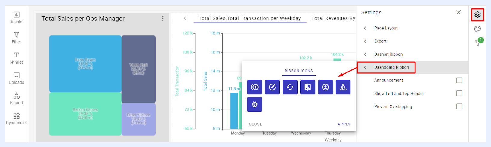491x147 pixels.
Task: Click the refresh sync ribbon icon
Action: point(290,87)
